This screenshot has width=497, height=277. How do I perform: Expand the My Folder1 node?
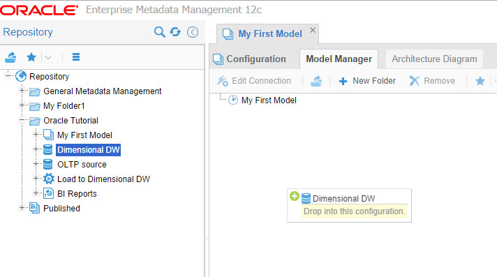(x=22, y=105)
